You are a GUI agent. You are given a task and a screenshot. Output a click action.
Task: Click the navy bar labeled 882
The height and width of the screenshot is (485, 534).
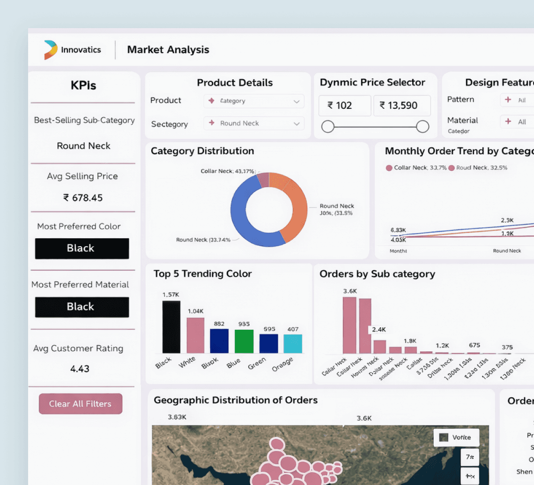coord(219,341)
